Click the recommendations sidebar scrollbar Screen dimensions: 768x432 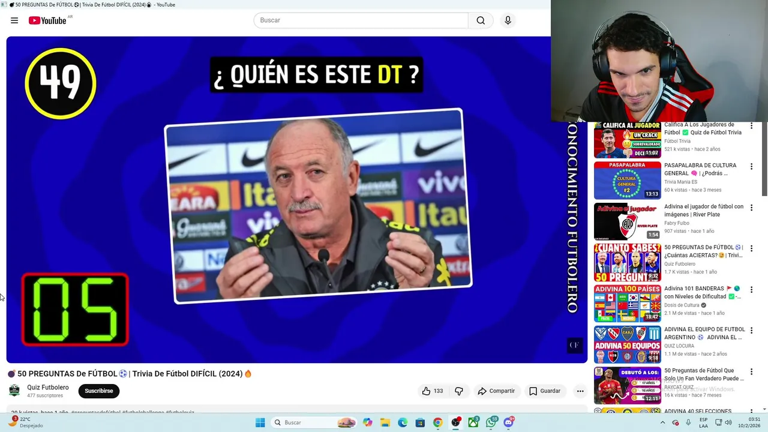click(x=764, y=159)
